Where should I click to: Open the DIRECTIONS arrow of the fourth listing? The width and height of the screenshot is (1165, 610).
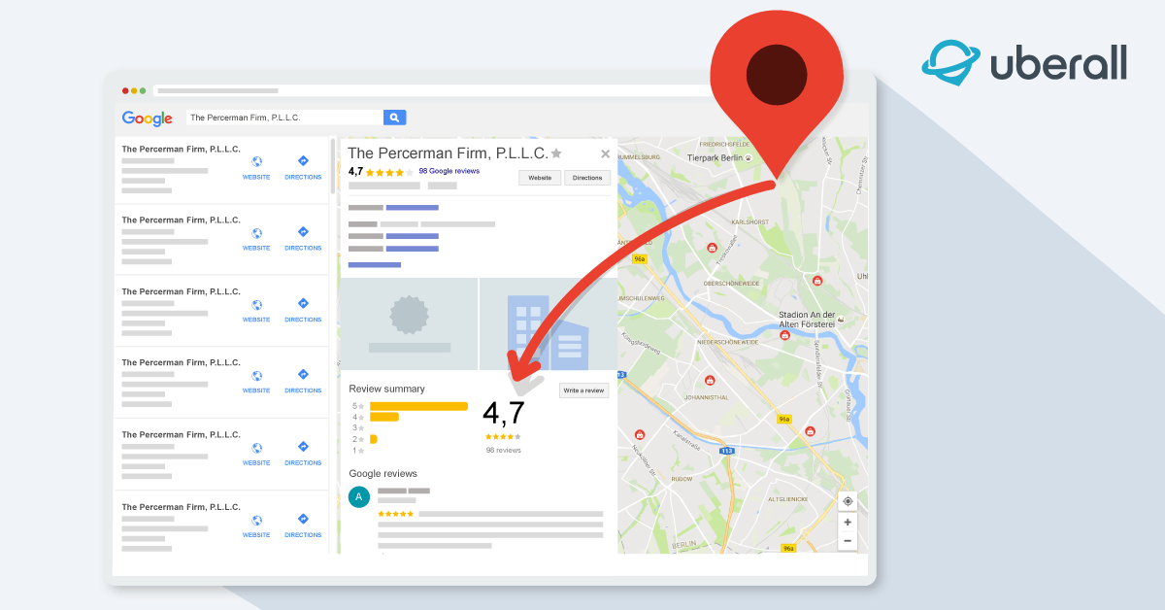(x=303, y=375)
